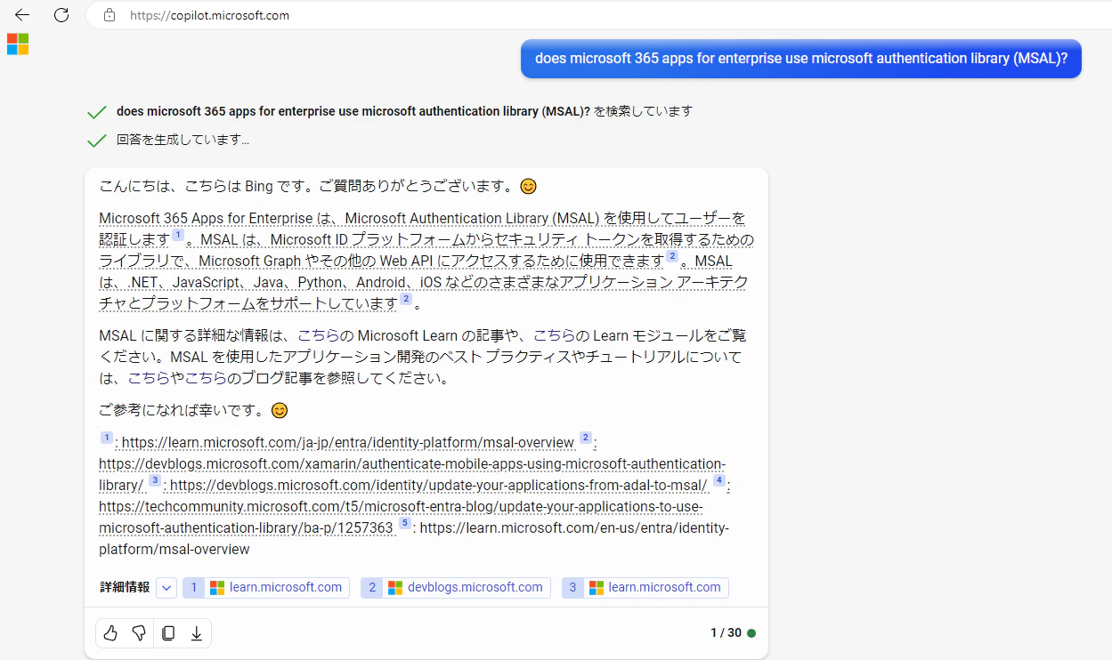Click citation superscript 2 after サポートしています
The width and height of the screenshot is (1112, 660).
(406, 300)
